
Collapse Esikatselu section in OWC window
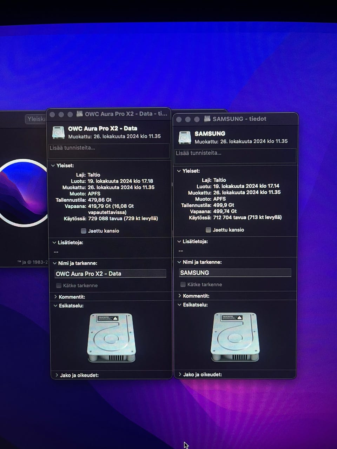[x=55, y=306]
